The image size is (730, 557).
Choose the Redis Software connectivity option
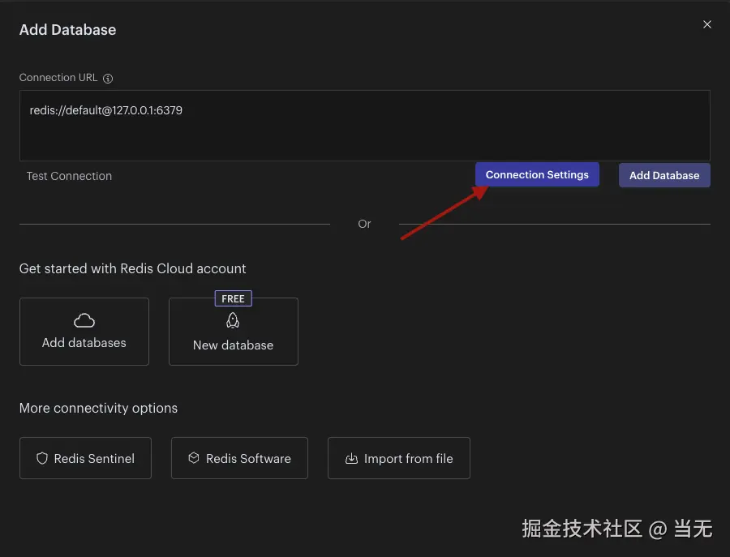pos(239,458)
